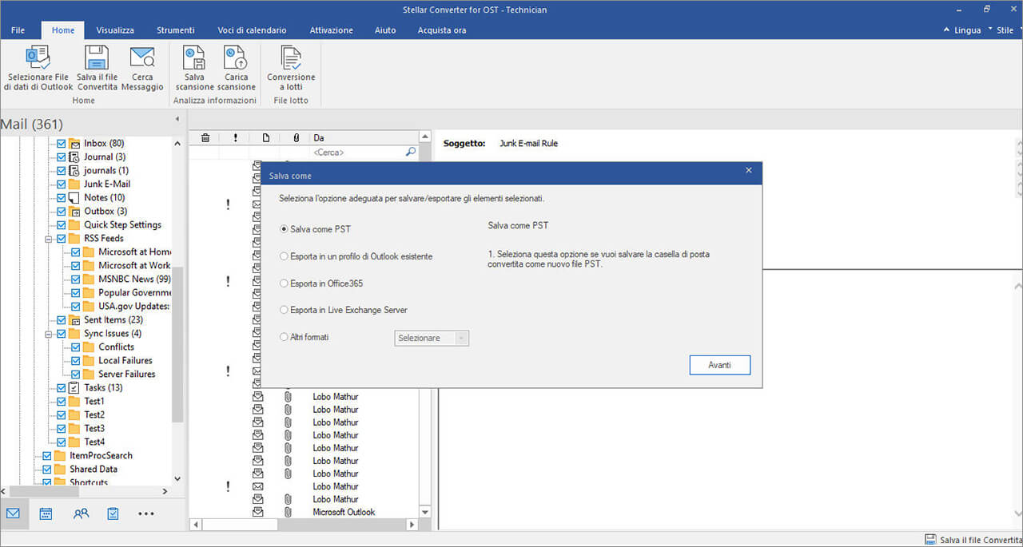The image size is (1023, 547).
Task: Open the File menu
Action: (18, 30)
